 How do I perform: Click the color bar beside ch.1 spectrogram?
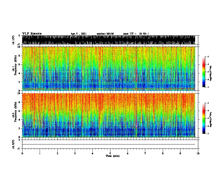[x=204, y=72]
